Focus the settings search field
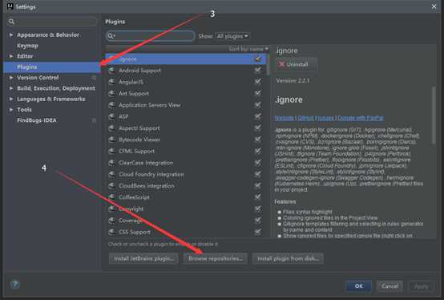 point(52,22)
